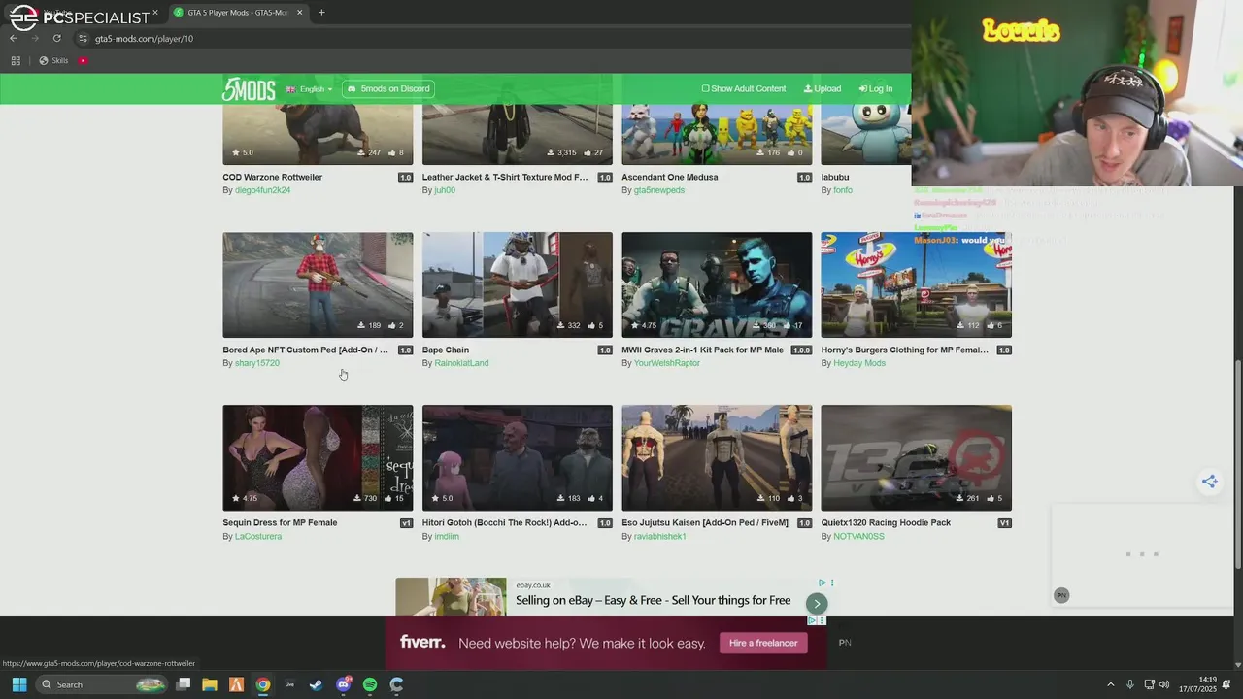Open the browser apps grid icon
The height and width of the screenshot is (699, 1243).
[16, 60]
